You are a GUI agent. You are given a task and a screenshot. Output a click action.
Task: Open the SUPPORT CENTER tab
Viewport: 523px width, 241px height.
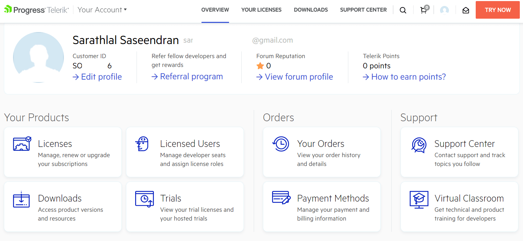[363, 10]
